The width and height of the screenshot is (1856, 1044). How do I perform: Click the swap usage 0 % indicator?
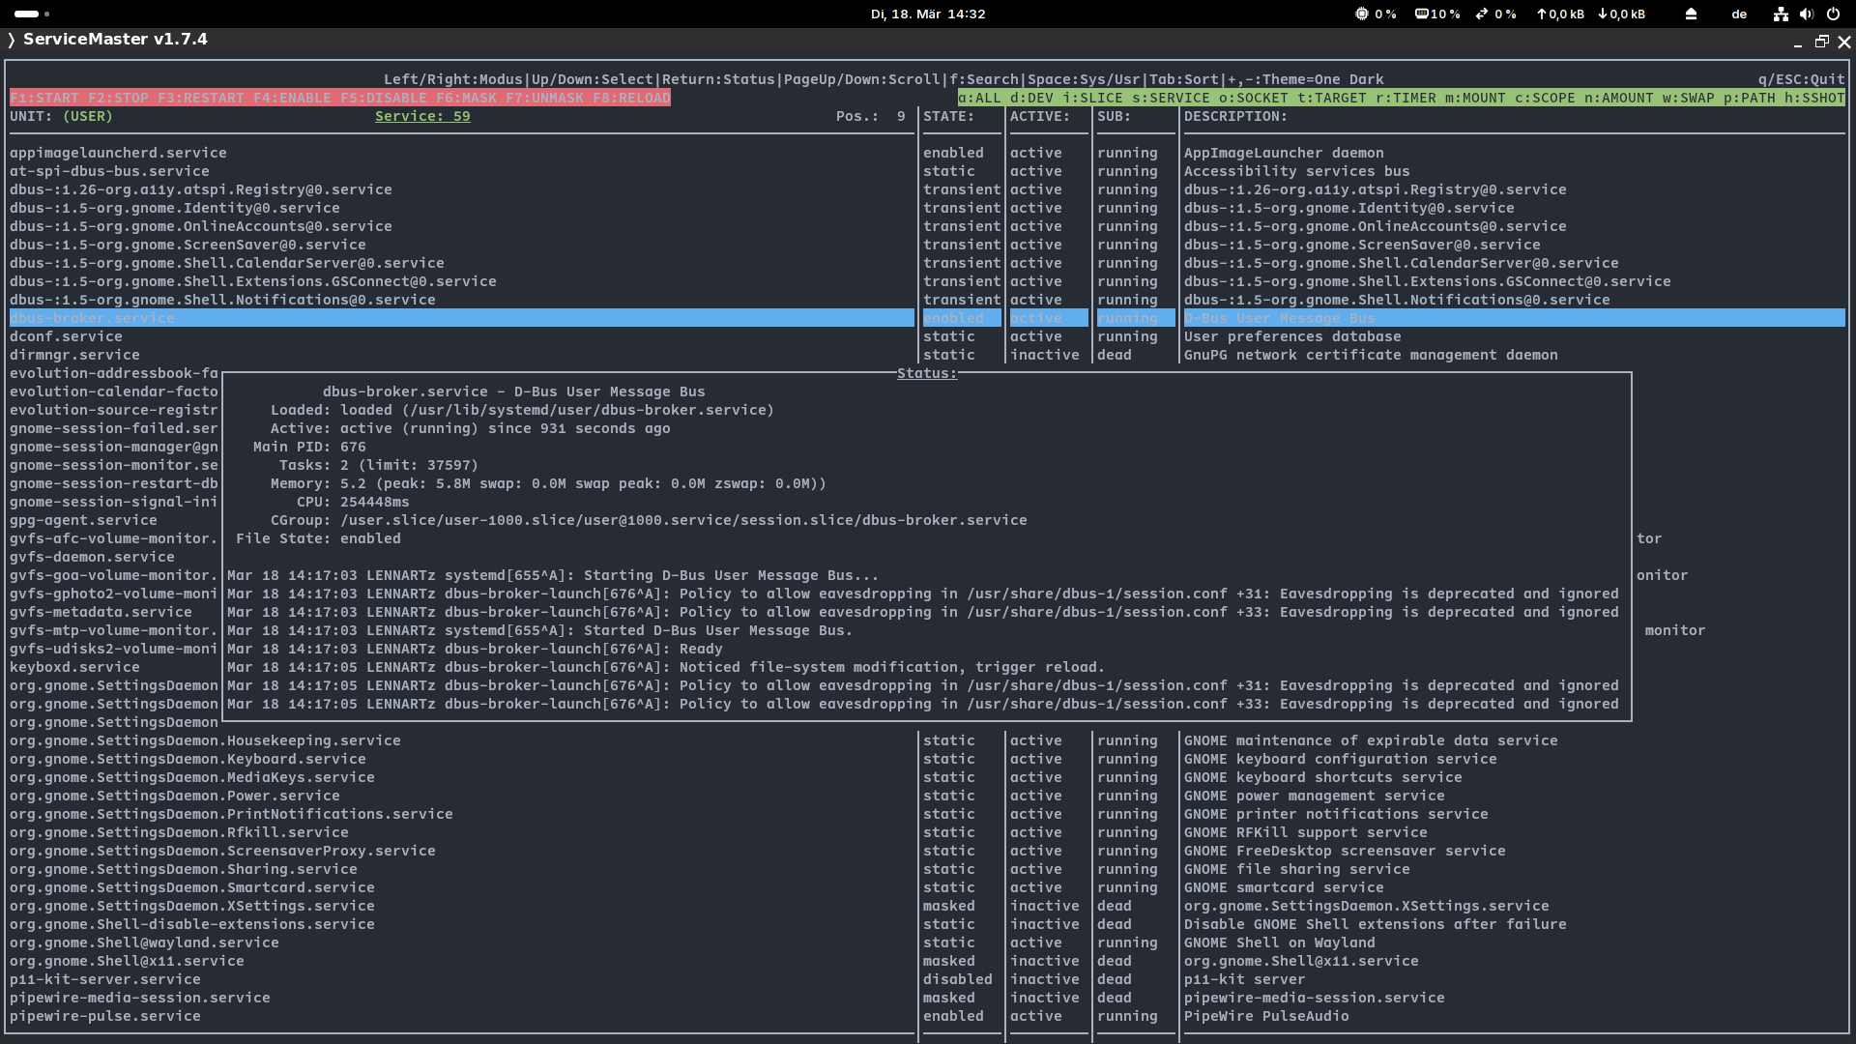tap(1495, 14)
